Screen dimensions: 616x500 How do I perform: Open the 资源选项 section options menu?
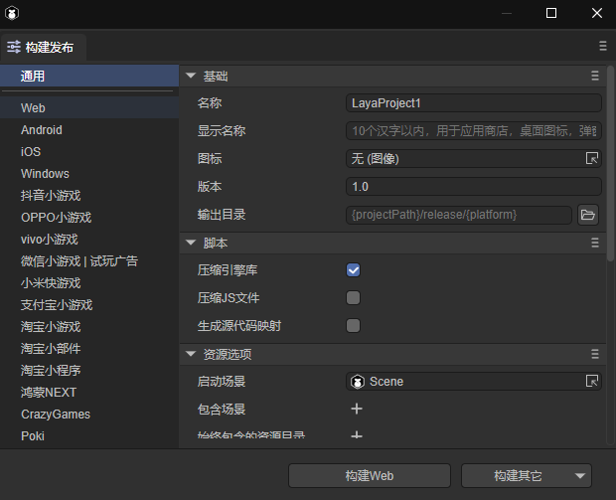595,354
